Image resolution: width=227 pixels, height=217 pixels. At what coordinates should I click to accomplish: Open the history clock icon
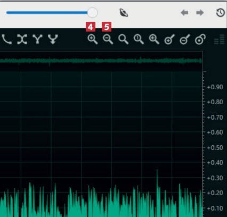(x=220, y=13)
